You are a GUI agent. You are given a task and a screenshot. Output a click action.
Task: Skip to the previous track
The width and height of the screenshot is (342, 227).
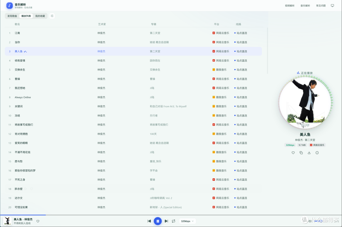(149, 221)
